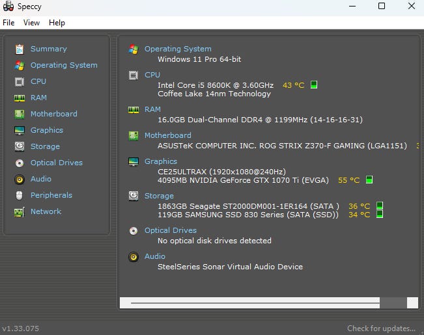Select Network in the sidebar
This screenshot has height=335, width=424.
coord(46,211)
